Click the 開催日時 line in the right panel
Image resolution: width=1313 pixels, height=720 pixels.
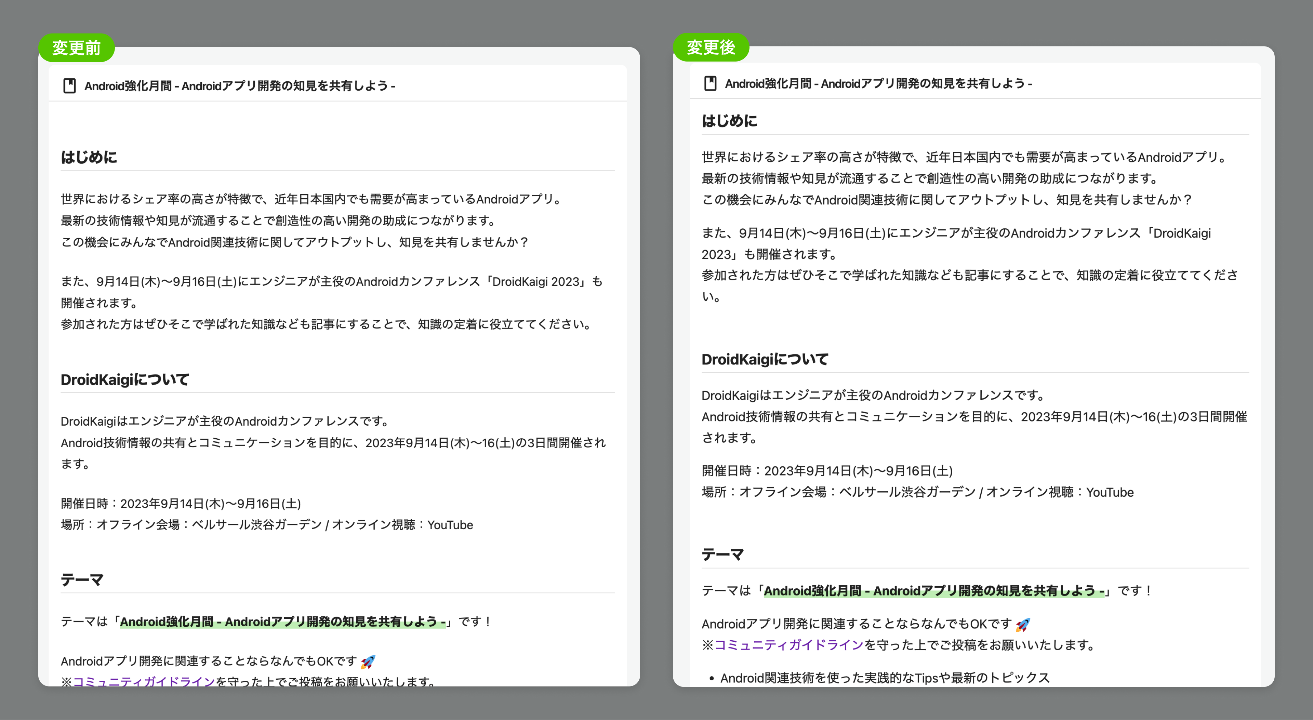pyautogui.click(x=827, y=471)
